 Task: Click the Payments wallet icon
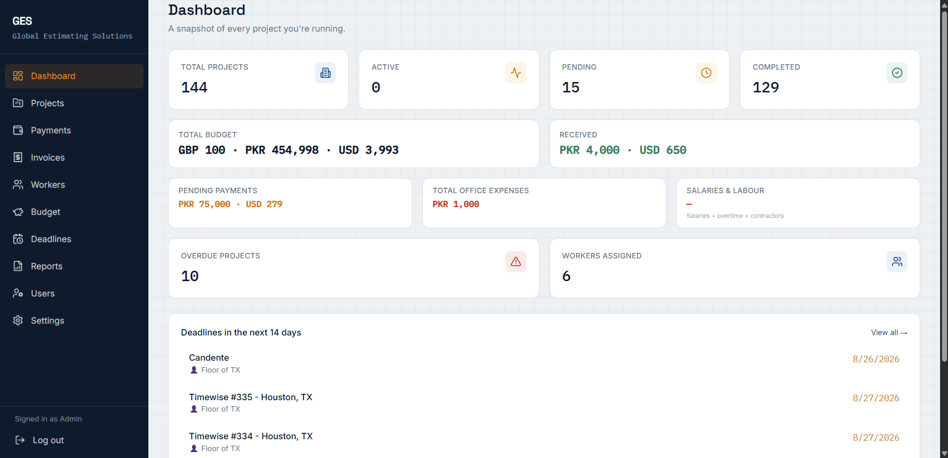pos(18,130)
